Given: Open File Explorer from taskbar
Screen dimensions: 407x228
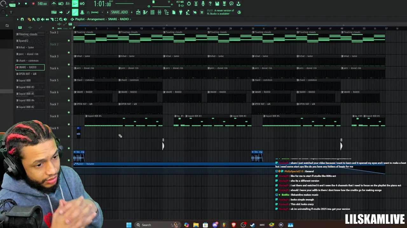Looking at the screenshot, I should 196,225.
